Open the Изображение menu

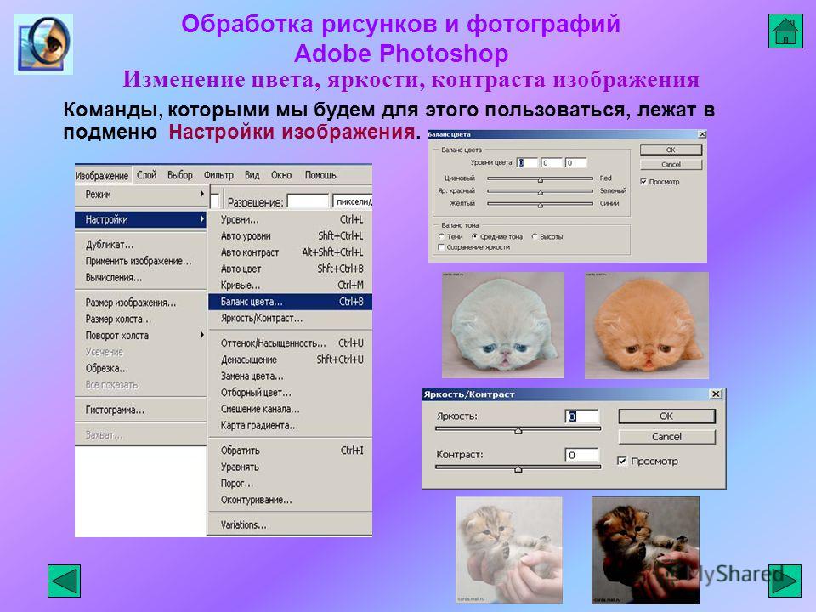[103, 175]
